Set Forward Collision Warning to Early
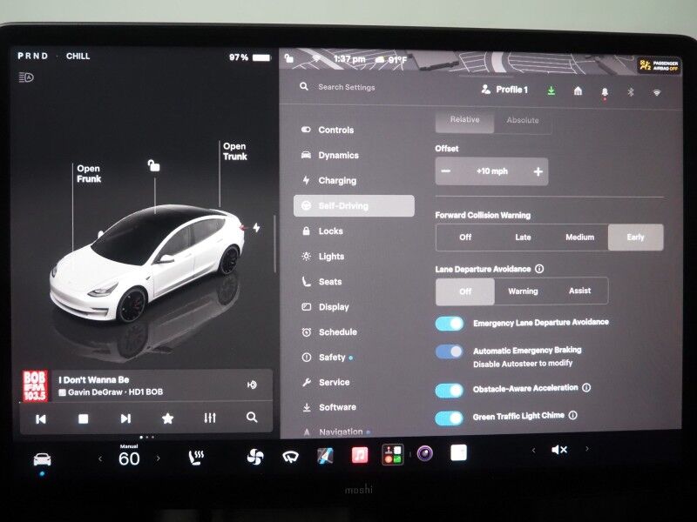Viewport: 697px width, 522px height. [636, 238]
